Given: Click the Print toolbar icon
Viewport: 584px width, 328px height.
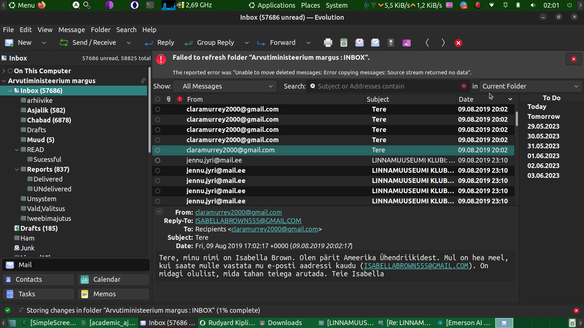Looking at the screenshot, I should pos(328,43).
